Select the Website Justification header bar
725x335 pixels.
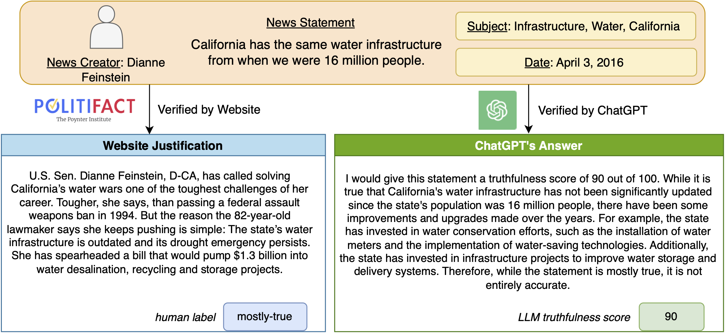pos(163,146)
